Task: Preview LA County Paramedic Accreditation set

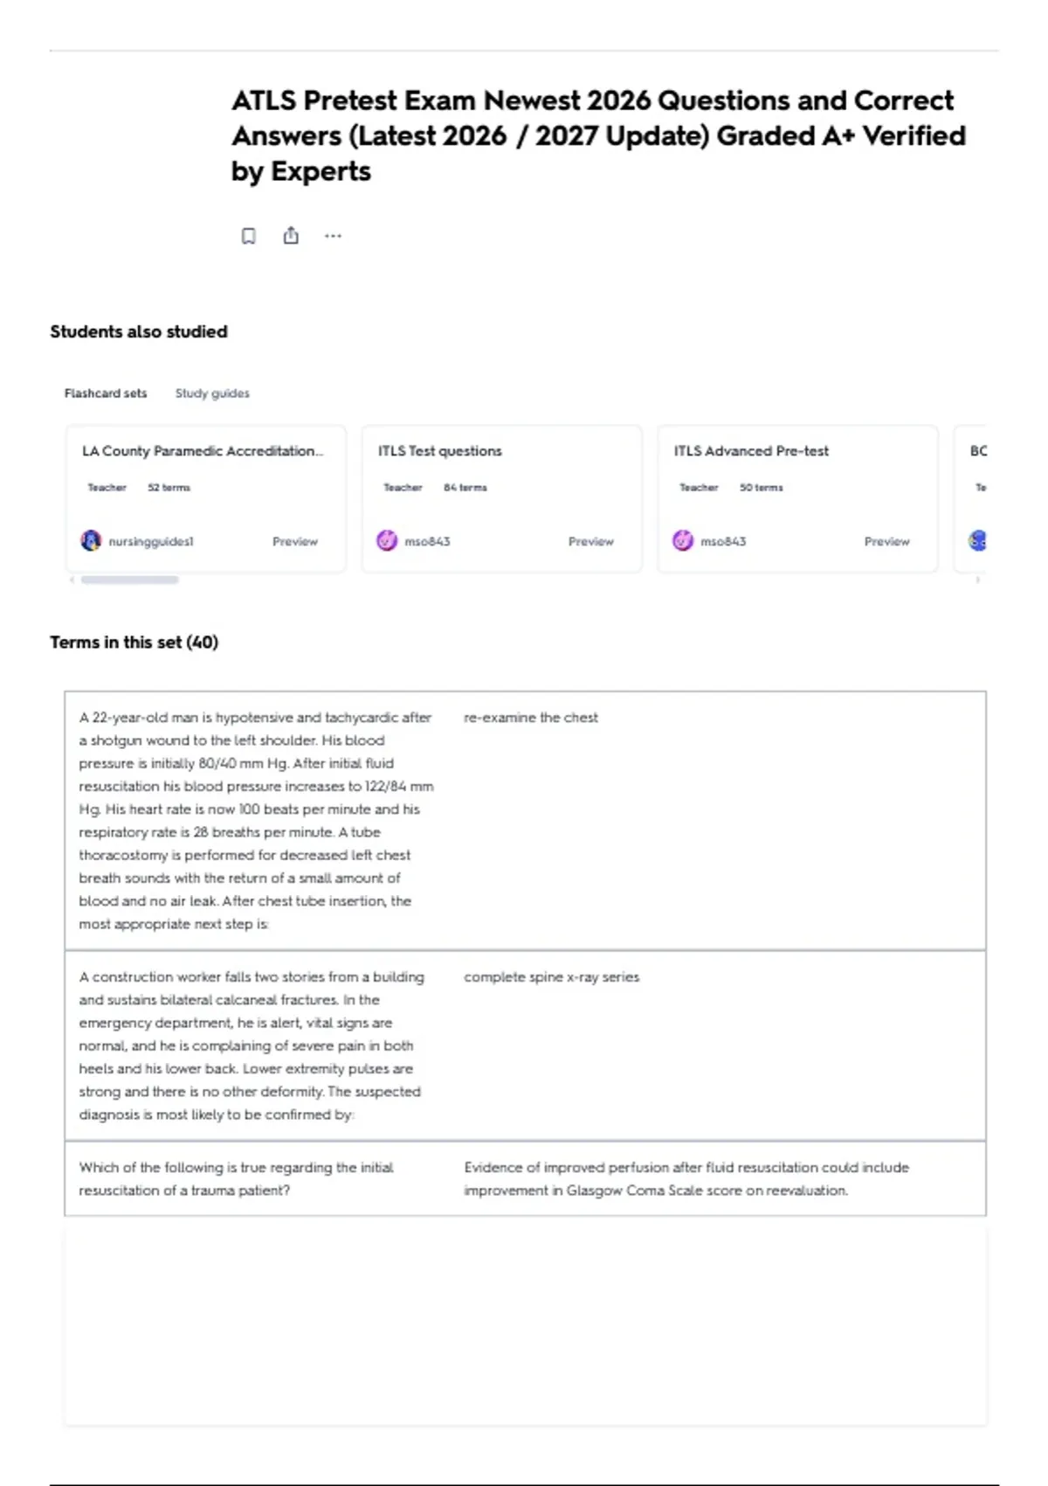Action: coord(295,542)
